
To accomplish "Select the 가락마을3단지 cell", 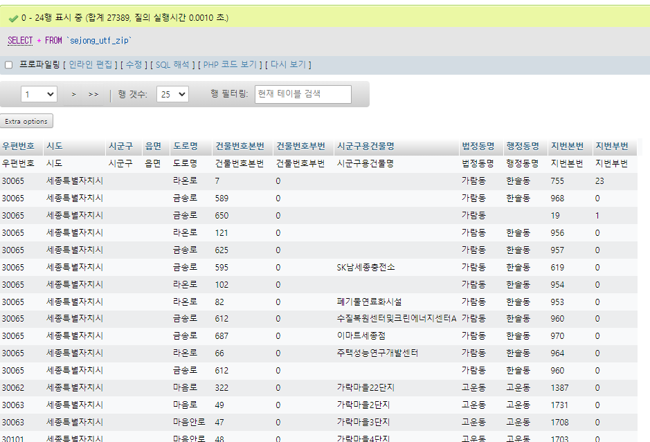I will tap(363, 423).
